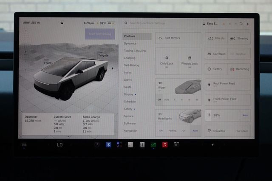Click the Fold Mirrors icon
Image resolution: width=272 pixels, height=181 pixels.
(x=160, y=38)
